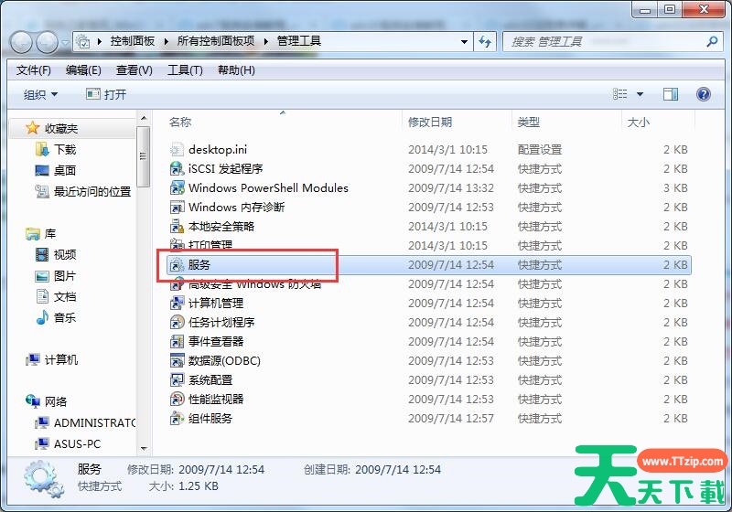
Task: Select the 组件服务 shortcut icon
Action: [177, 418]
